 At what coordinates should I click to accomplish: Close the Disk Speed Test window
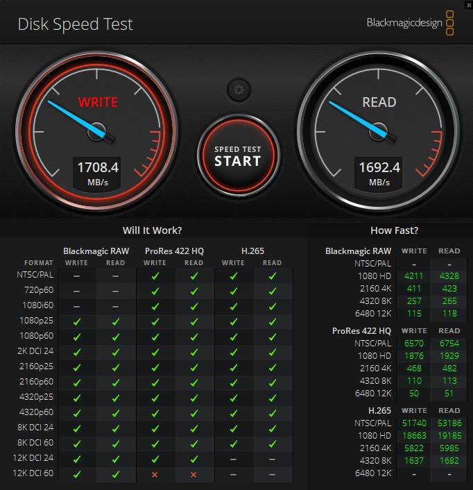pos(469,5)
